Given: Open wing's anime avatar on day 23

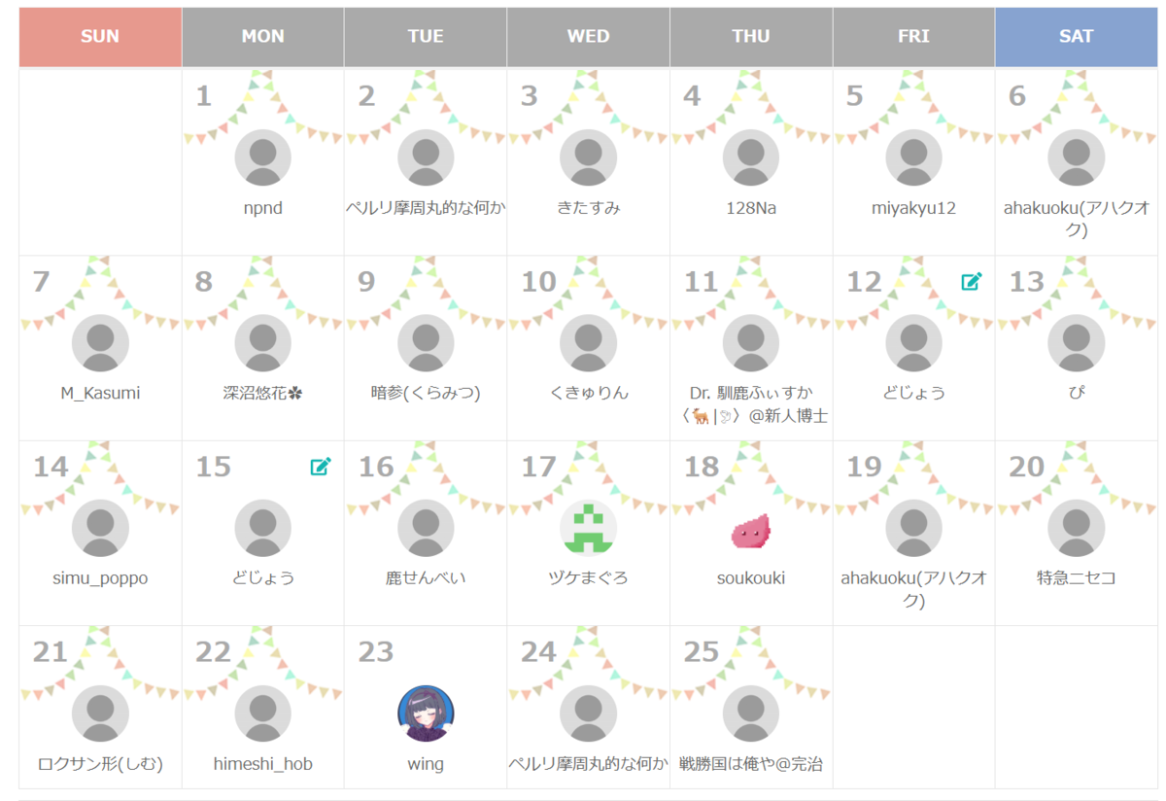Looking at the screenshot, I should (x=426, y=713).
